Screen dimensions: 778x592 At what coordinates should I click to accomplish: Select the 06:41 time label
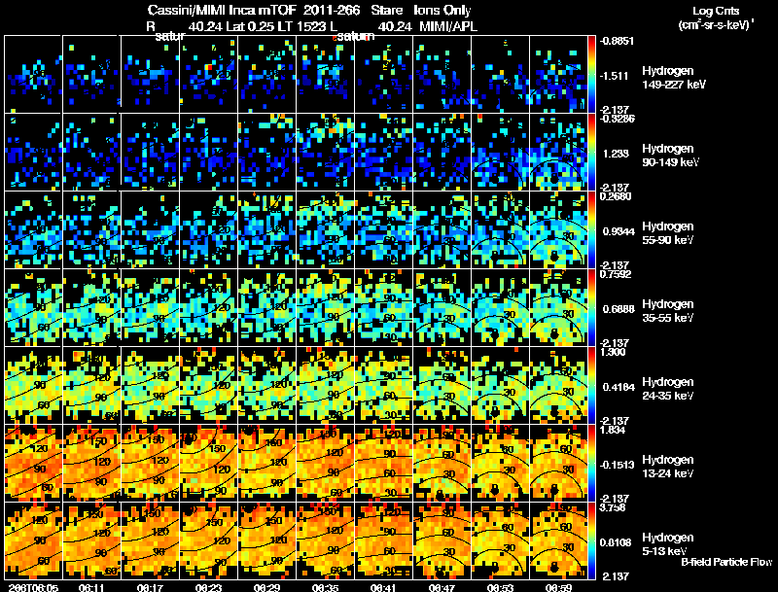point(383,587)
